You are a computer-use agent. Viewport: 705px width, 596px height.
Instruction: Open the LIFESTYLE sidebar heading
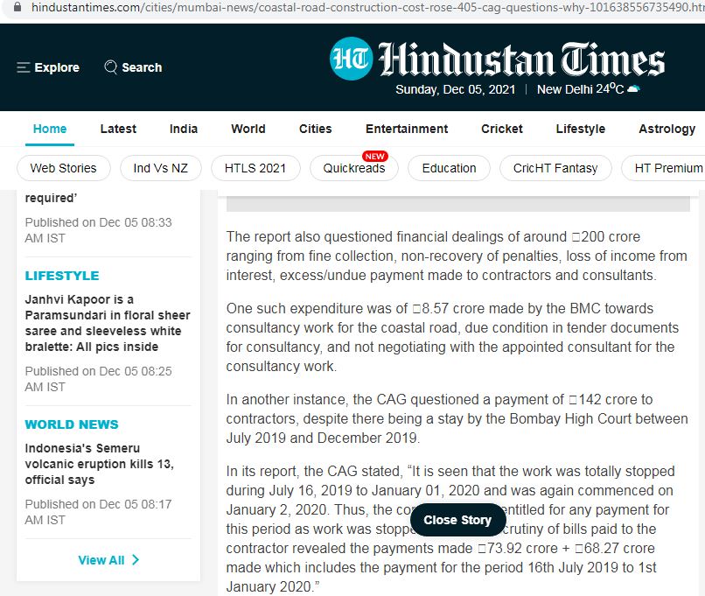pyautogui.click(x=62, y=276)
